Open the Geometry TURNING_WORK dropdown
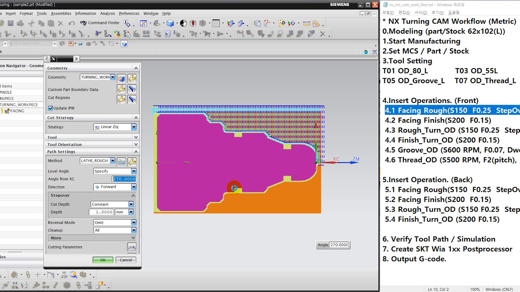Viewport: 520px width, 292px height. click(113, 77)
